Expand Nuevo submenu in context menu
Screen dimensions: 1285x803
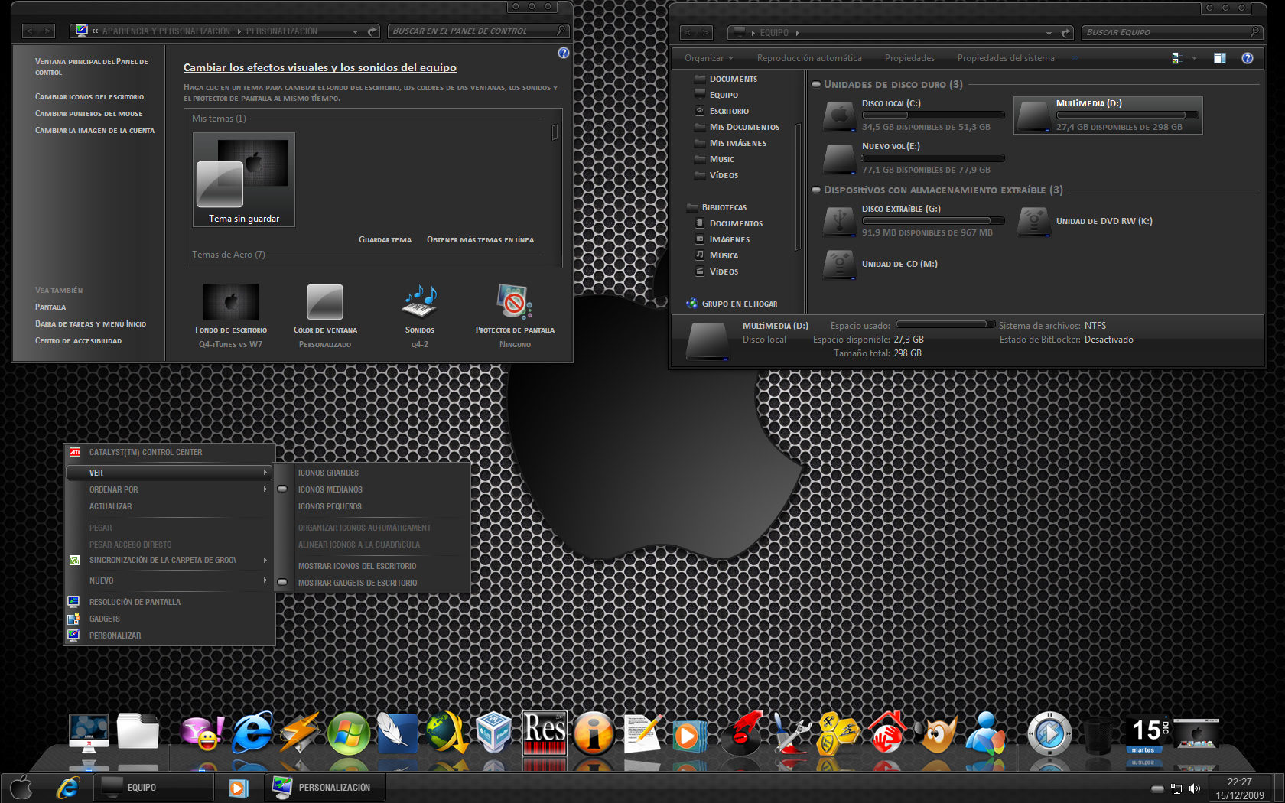tap(169, 580)
